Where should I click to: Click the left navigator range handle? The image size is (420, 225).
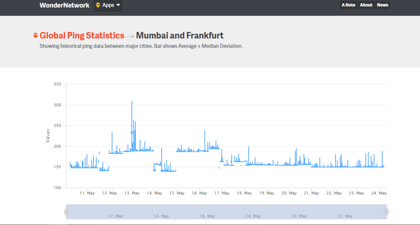tap(66, 212)
